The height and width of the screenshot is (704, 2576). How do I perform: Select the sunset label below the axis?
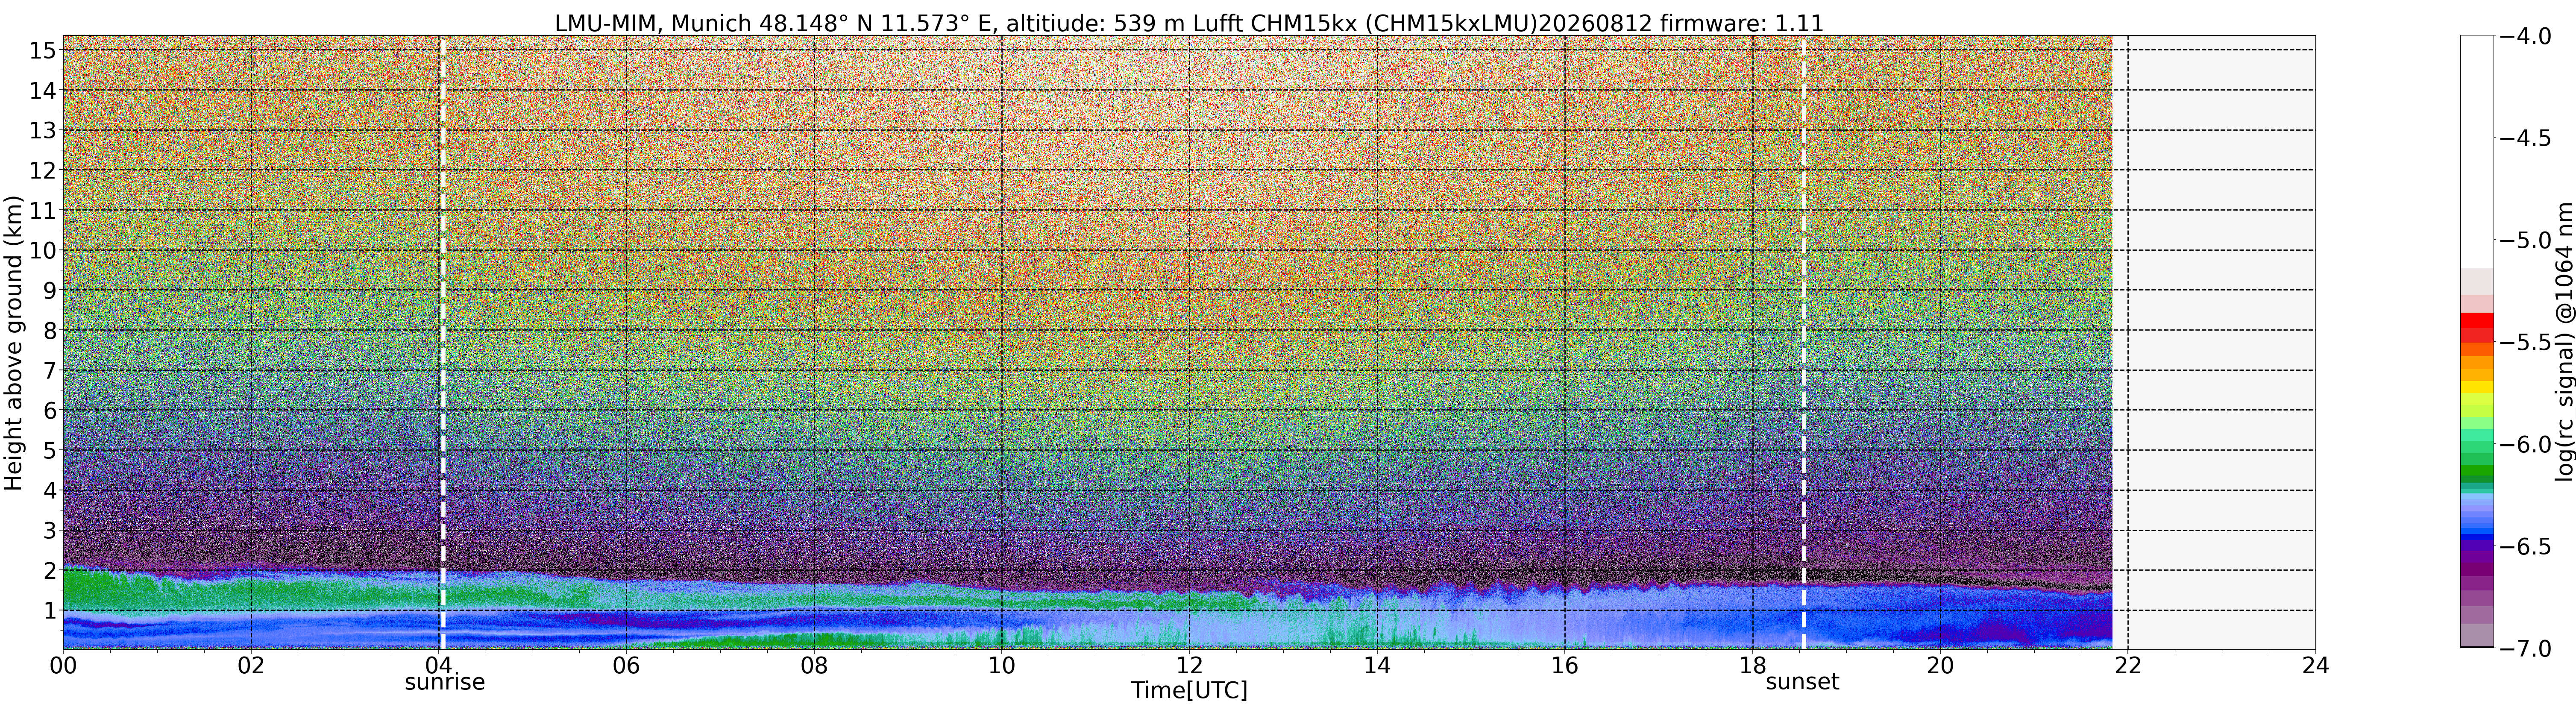(1802, 682)
